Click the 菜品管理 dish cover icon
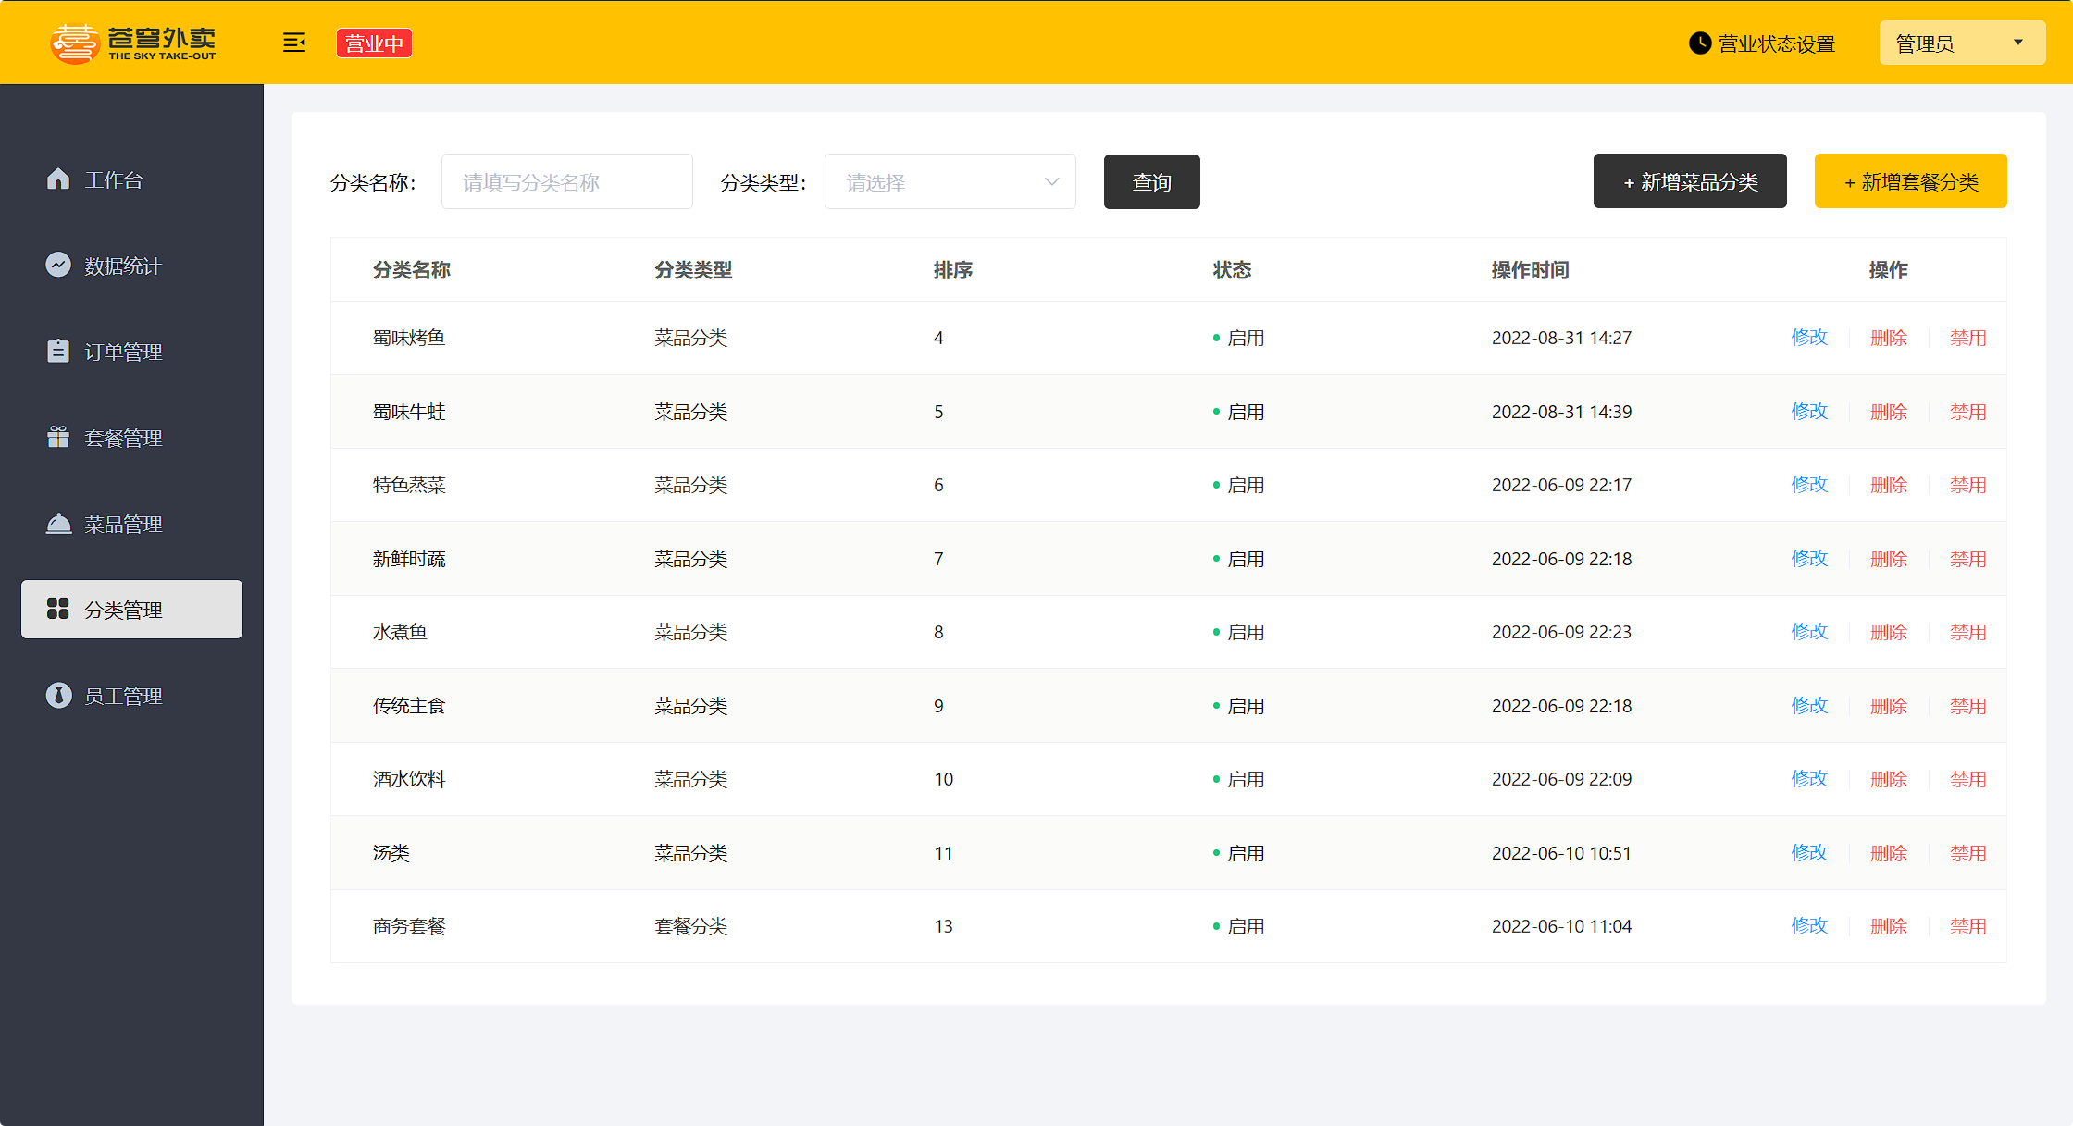Screen dimensions: 2073x1126 click(x=58, y=523)
